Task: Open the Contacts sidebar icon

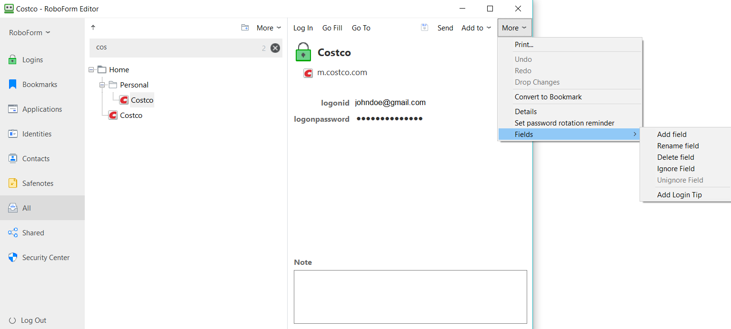Action: coord(13,159)
